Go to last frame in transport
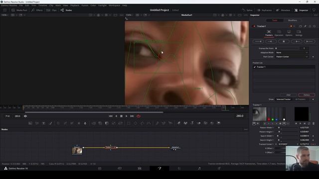 pyautogui.click(x=132, y=116)
